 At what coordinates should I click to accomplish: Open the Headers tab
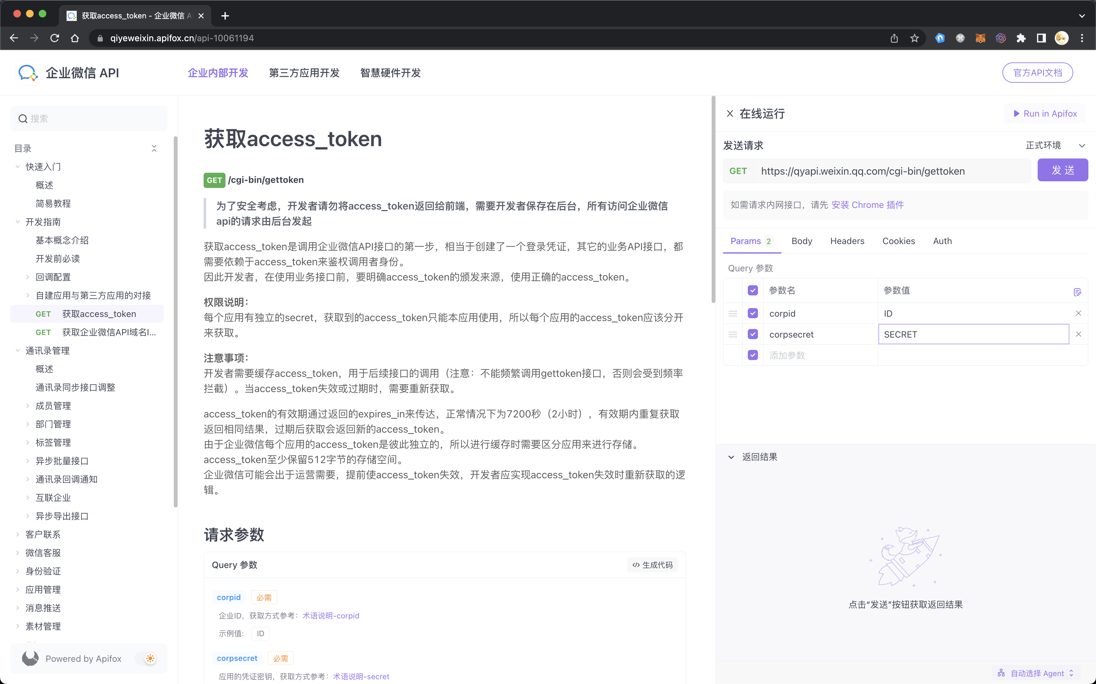(x=847, y=241)
